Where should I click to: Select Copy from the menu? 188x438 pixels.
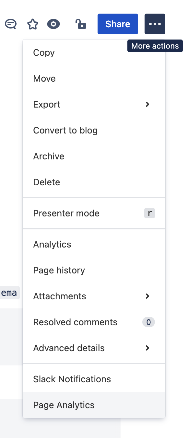(x=94, y=52)
